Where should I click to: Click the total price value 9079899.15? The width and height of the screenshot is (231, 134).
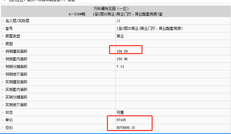(126, 128)
